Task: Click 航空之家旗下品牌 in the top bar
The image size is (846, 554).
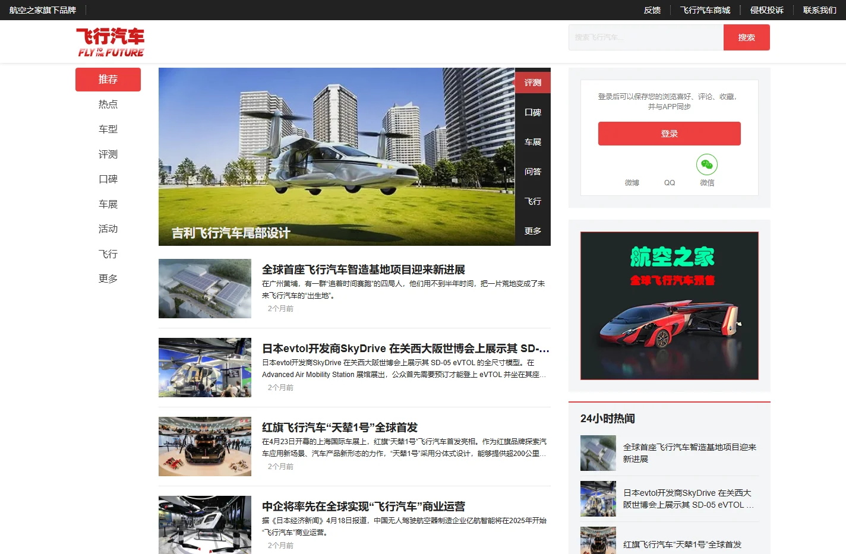Action: (43, 10)
